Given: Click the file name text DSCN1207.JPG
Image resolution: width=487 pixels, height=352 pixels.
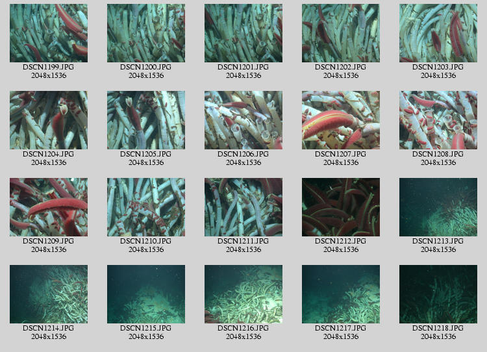Looking at the screenshot, I should [x=341, y=154].
